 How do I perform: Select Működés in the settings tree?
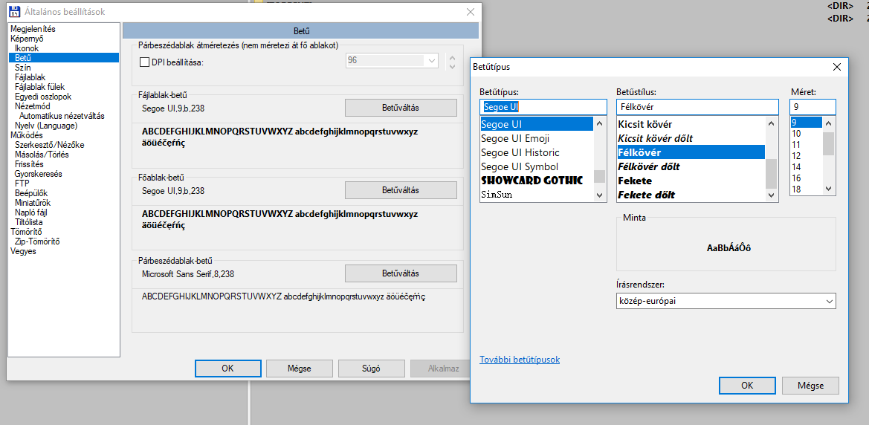click(x=25, y=134)
